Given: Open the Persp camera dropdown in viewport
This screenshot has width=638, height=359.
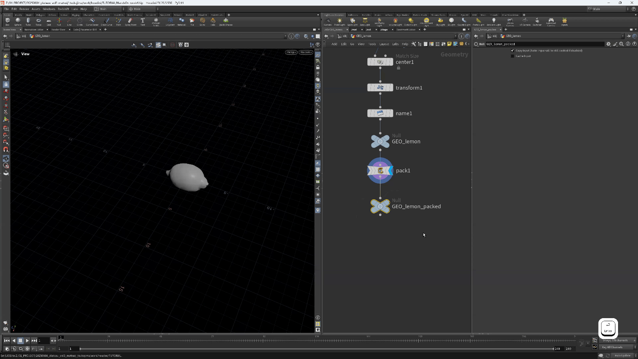Looking at the screenshot, I should point(291,52).
